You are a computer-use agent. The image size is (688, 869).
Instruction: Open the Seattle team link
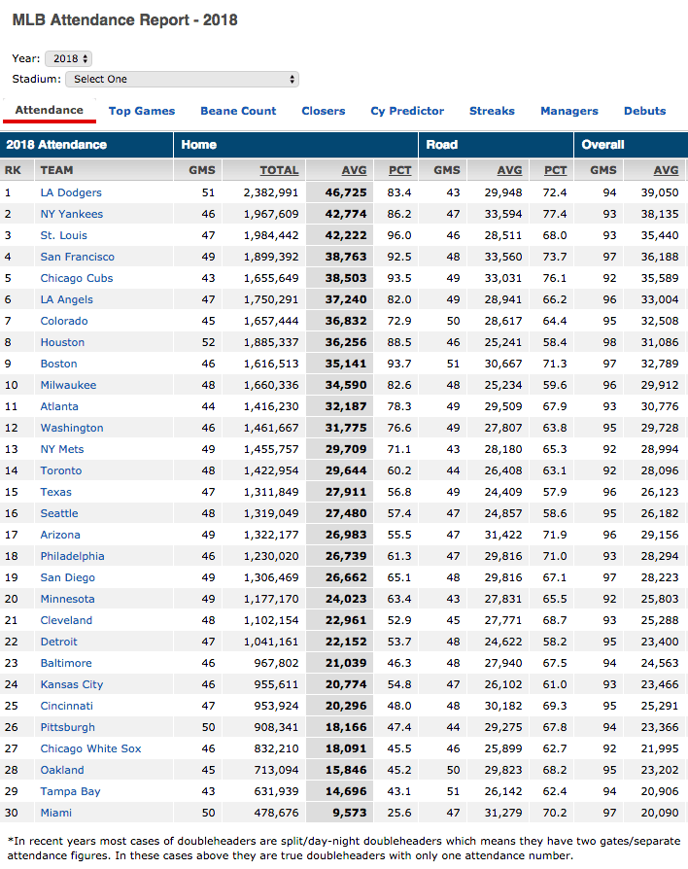pos(59,514)
